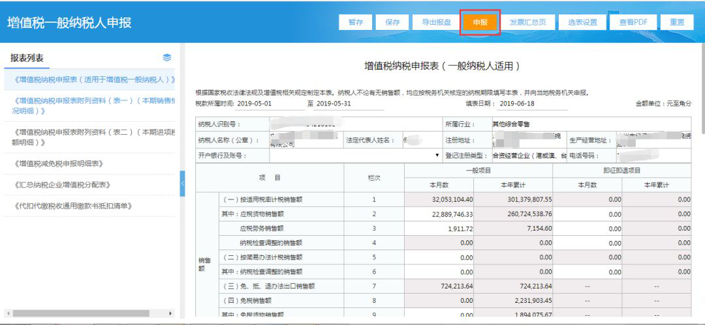Click the 保存 button
This screenshot has width=705, height=325.
[392, 22]
